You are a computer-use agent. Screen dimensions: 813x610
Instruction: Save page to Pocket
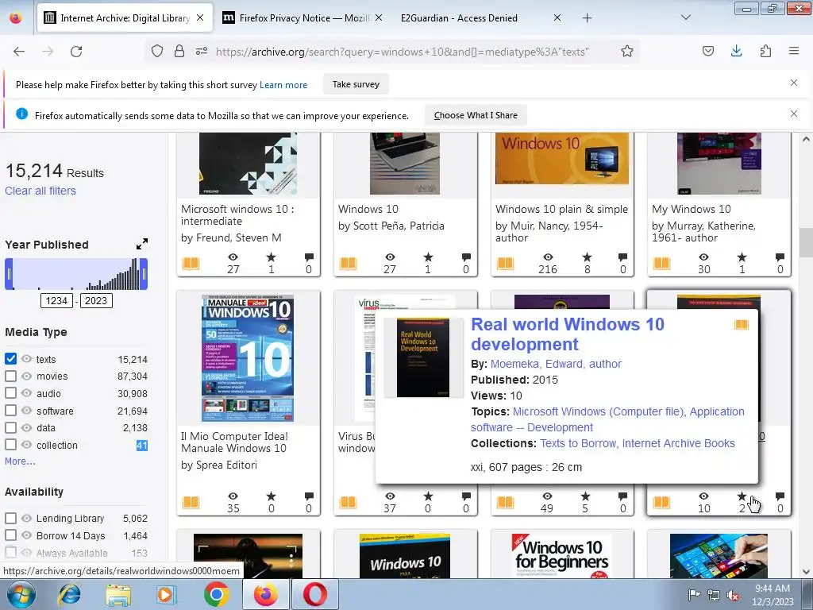click(707, 52)
